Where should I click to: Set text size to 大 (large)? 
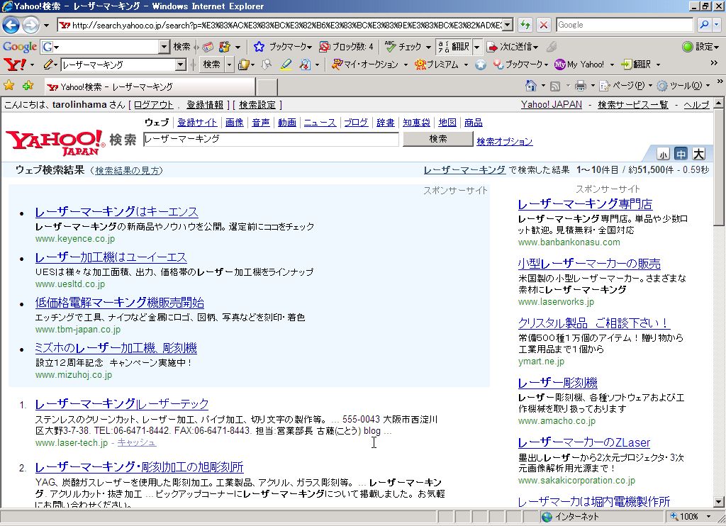[698, 153]
